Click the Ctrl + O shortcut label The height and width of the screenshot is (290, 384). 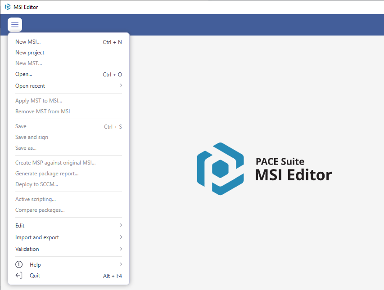[112, 74]
